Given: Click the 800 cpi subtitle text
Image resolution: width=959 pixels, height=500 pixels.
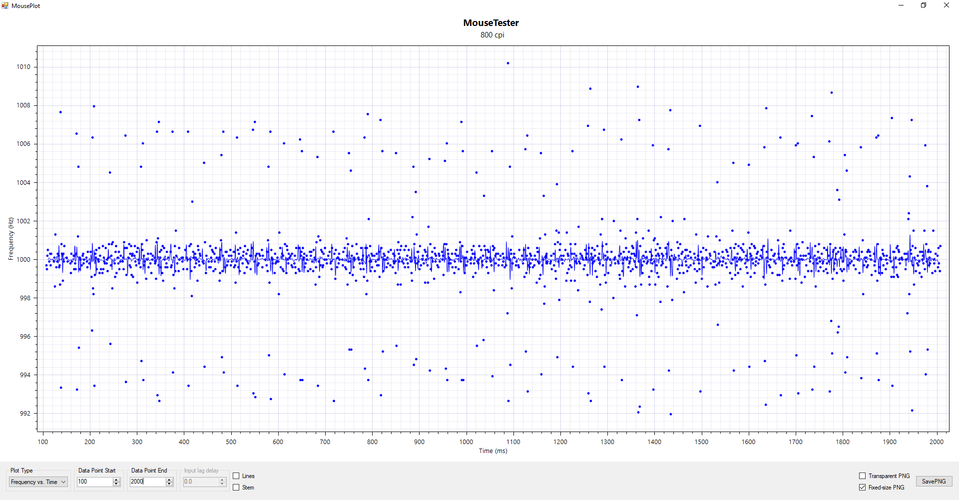Looking at the screenshot, I should [x=492, y=35].
